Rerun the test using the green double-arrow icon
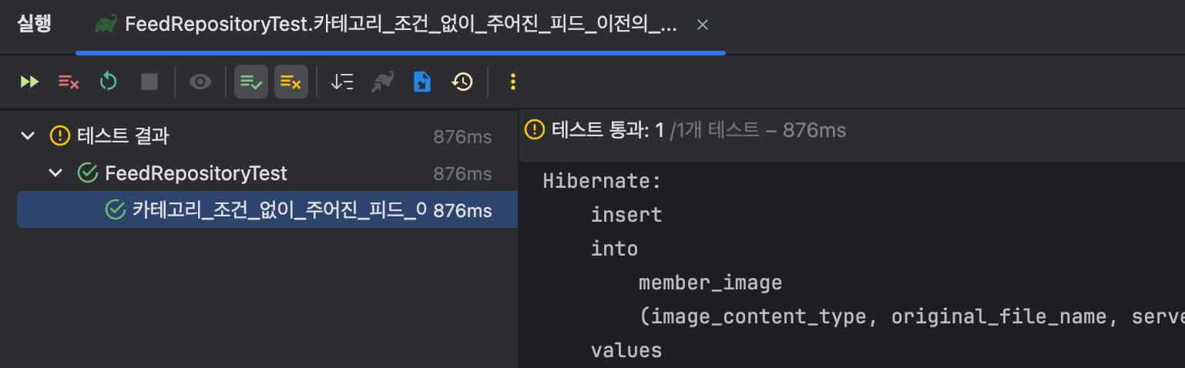 point(29,82)
